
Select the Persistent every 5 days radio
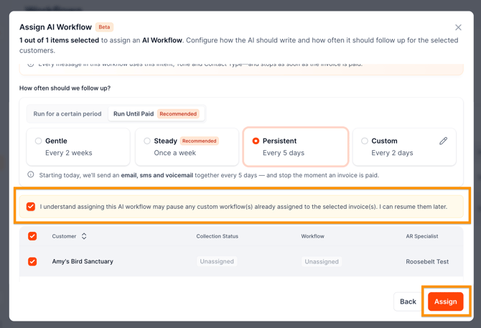click(256, 141)
